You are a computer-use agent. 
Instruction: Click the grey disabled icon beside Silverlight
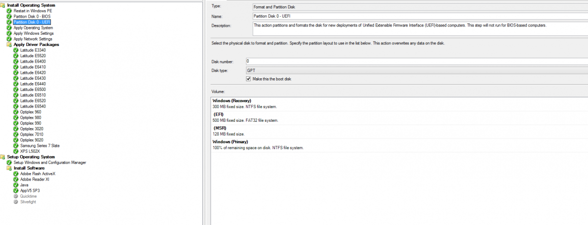(16, 202)
